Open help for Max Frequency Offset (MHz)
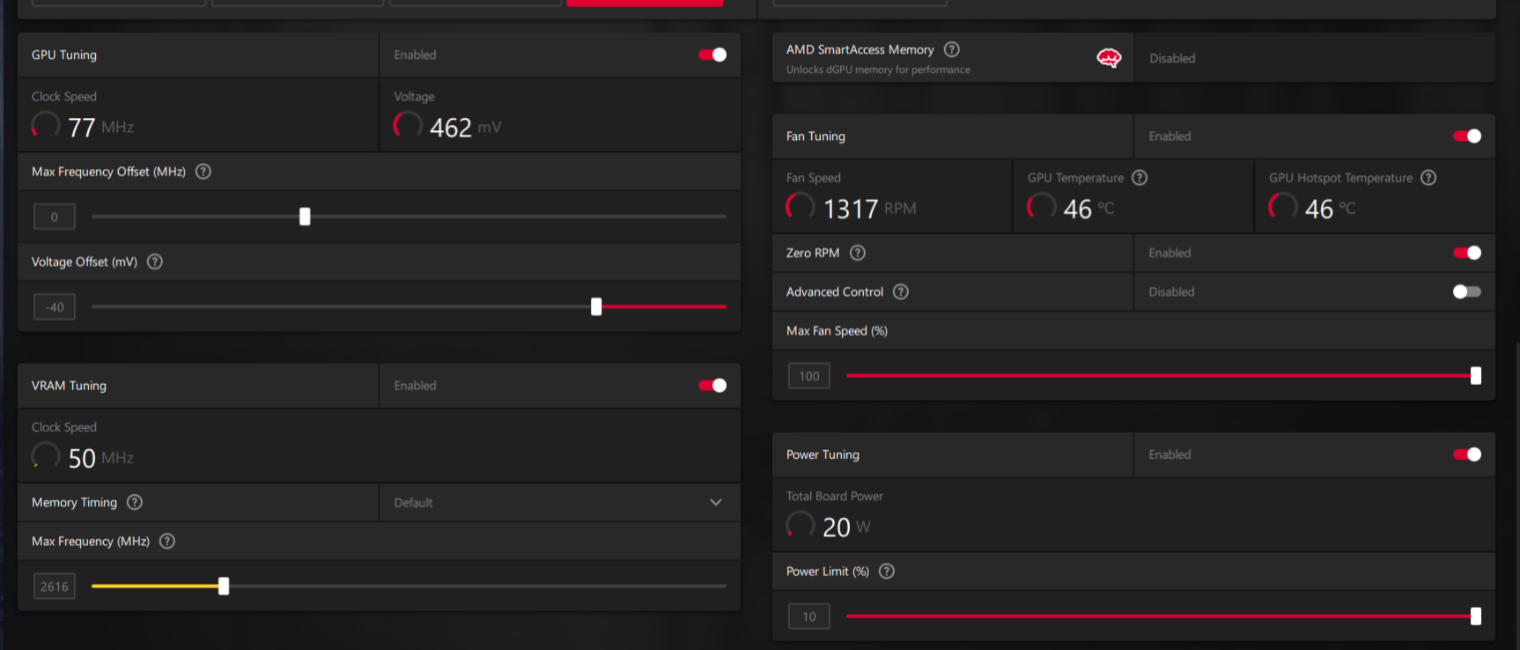 [x=203, y=172]
